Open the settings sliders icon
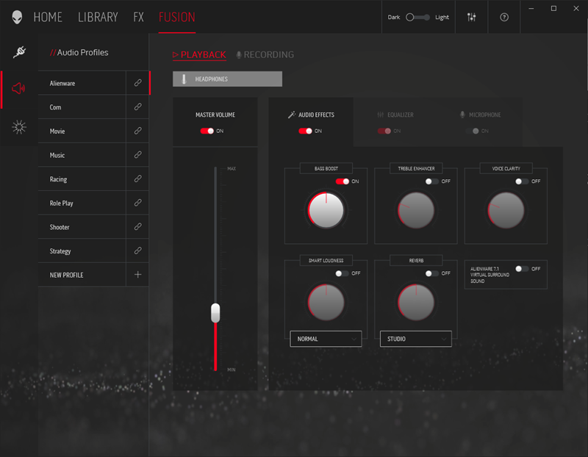 pos(472,17)
